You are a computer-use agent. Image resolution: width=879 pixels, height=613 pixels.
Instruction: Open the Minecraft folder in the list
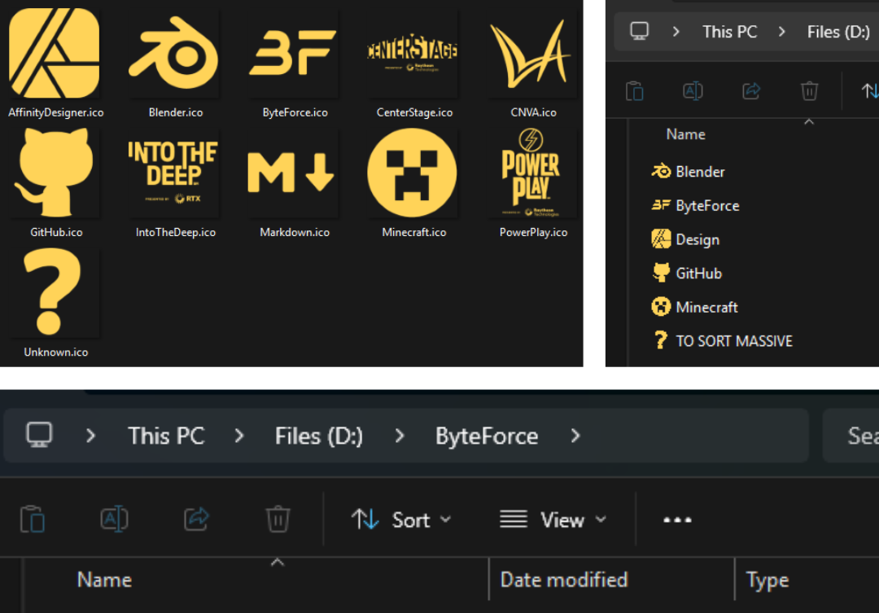tap(706, 307)
